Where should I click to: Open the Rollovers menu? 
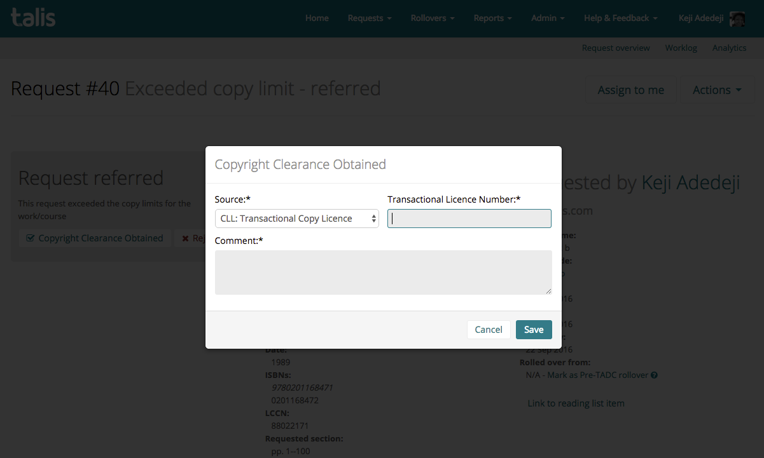(x=432, y=18)
